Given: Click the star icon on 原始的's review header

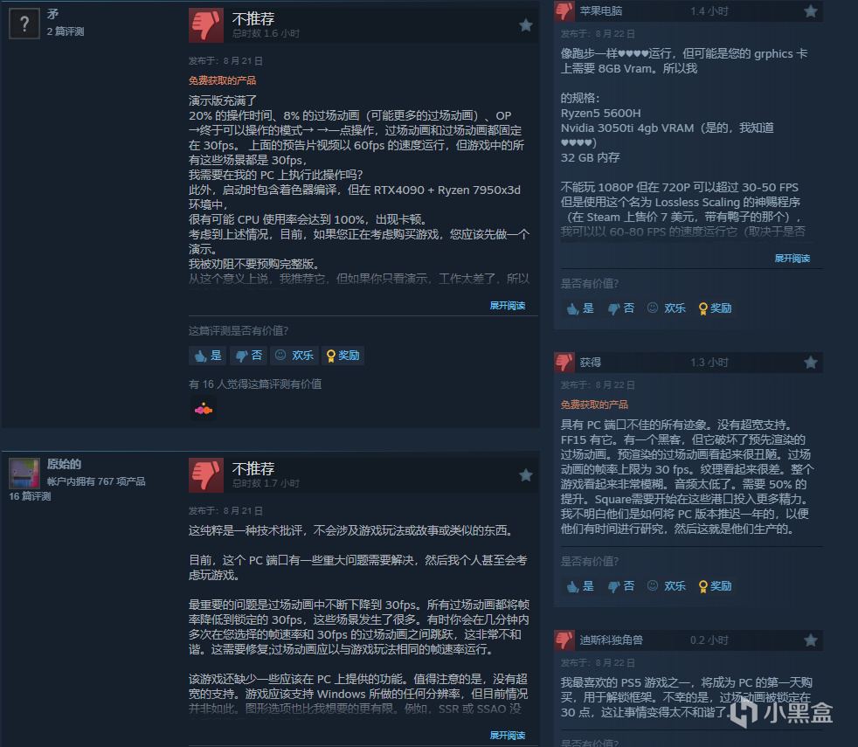Looking at the screenshot, I should tap(526, 475).
